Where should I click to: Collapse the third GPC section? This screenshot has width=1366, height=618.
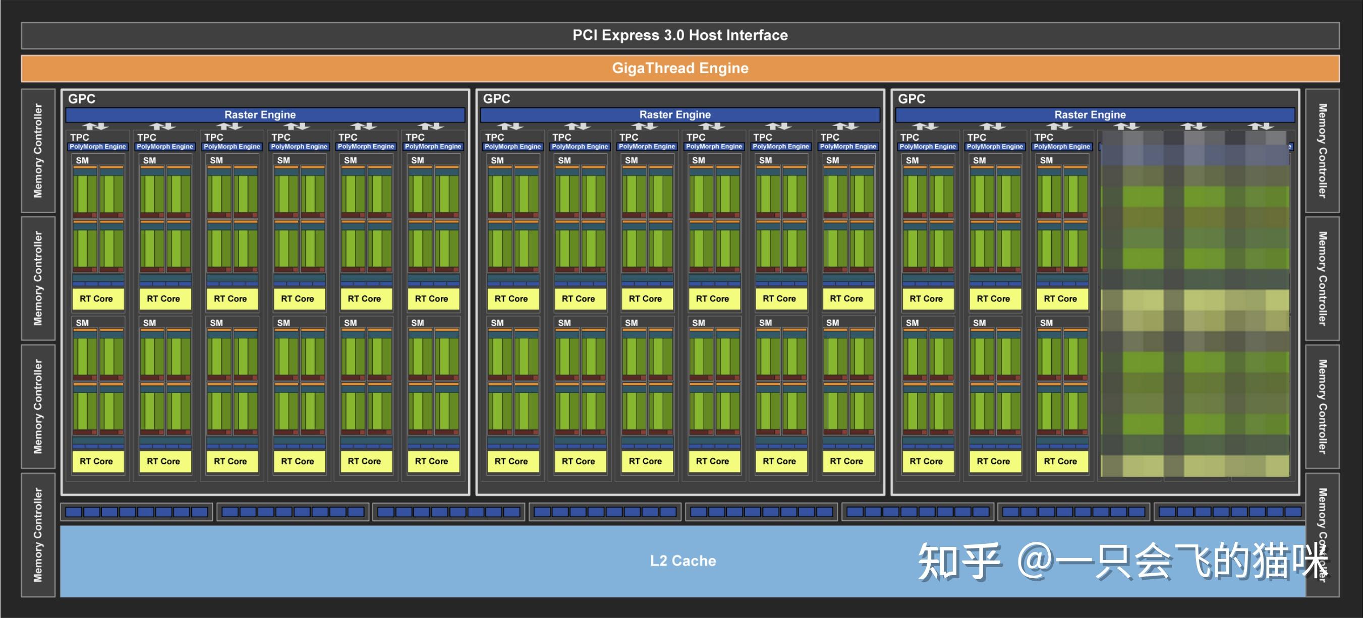click(x=911, y=99)
